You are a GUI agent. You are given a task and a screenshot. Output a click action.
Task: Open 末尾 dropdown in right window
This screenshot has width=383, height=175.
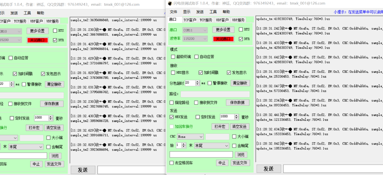[x=212, y=145]
